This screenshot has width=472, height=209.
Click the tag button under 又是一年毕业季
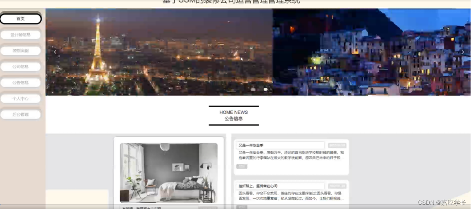tap(242, 166)
